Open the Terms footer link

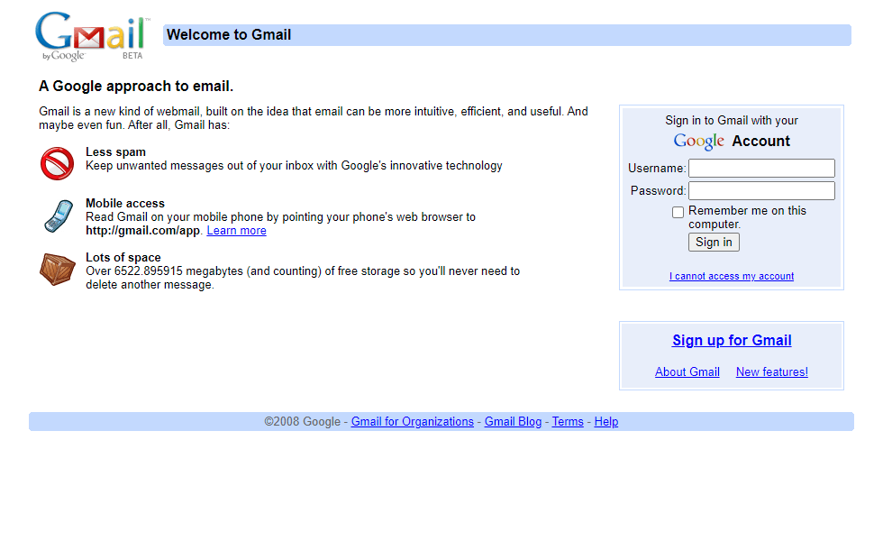click(568, 422)
